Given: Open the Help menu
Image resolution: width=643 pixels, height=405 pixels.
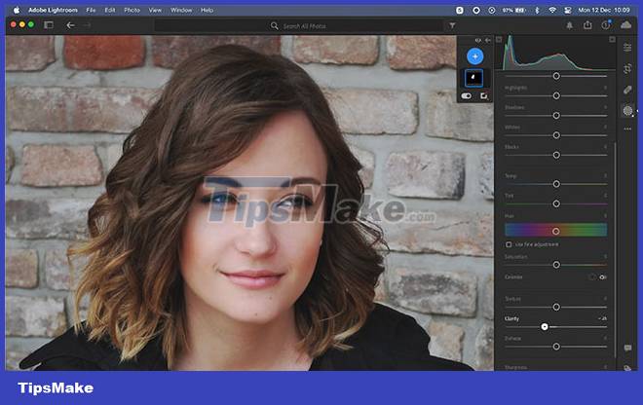Looking at the screenshot, I should point(208,10).
